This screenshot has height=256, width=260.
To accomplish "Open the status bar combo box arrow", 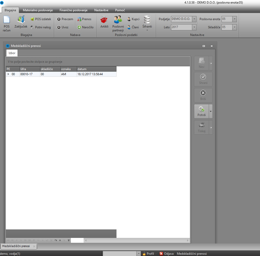I will [139, 253].
